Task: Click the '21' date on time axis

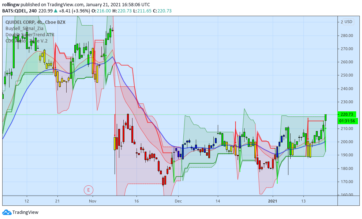Action: [57, 201]
